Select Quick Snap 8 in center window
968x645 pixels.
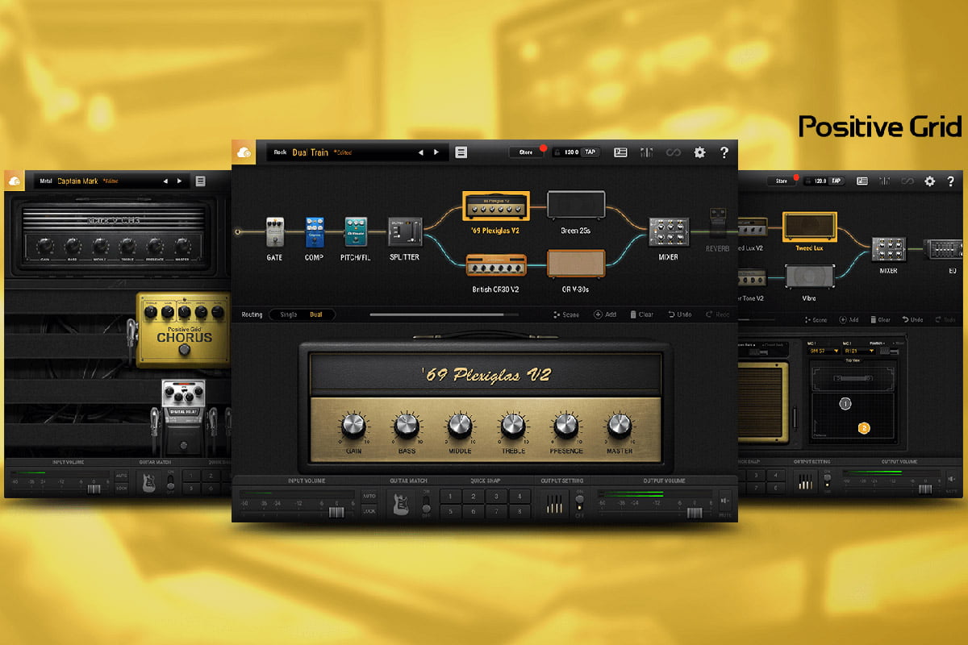click(x=519, y=511)
